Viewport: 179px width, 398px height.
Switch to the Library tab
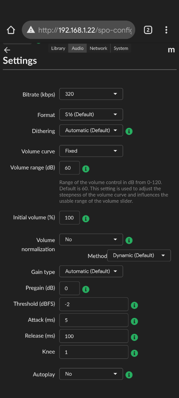coord(58,48)
